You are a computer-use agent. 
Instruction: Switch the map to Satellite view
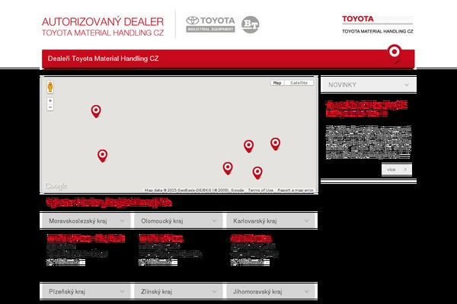tap(299, 83)
